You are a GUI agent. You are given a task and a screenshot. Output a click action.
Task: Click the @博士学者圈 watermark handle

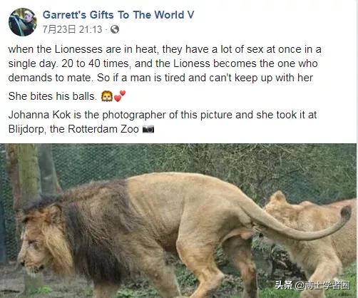[322, 285]
